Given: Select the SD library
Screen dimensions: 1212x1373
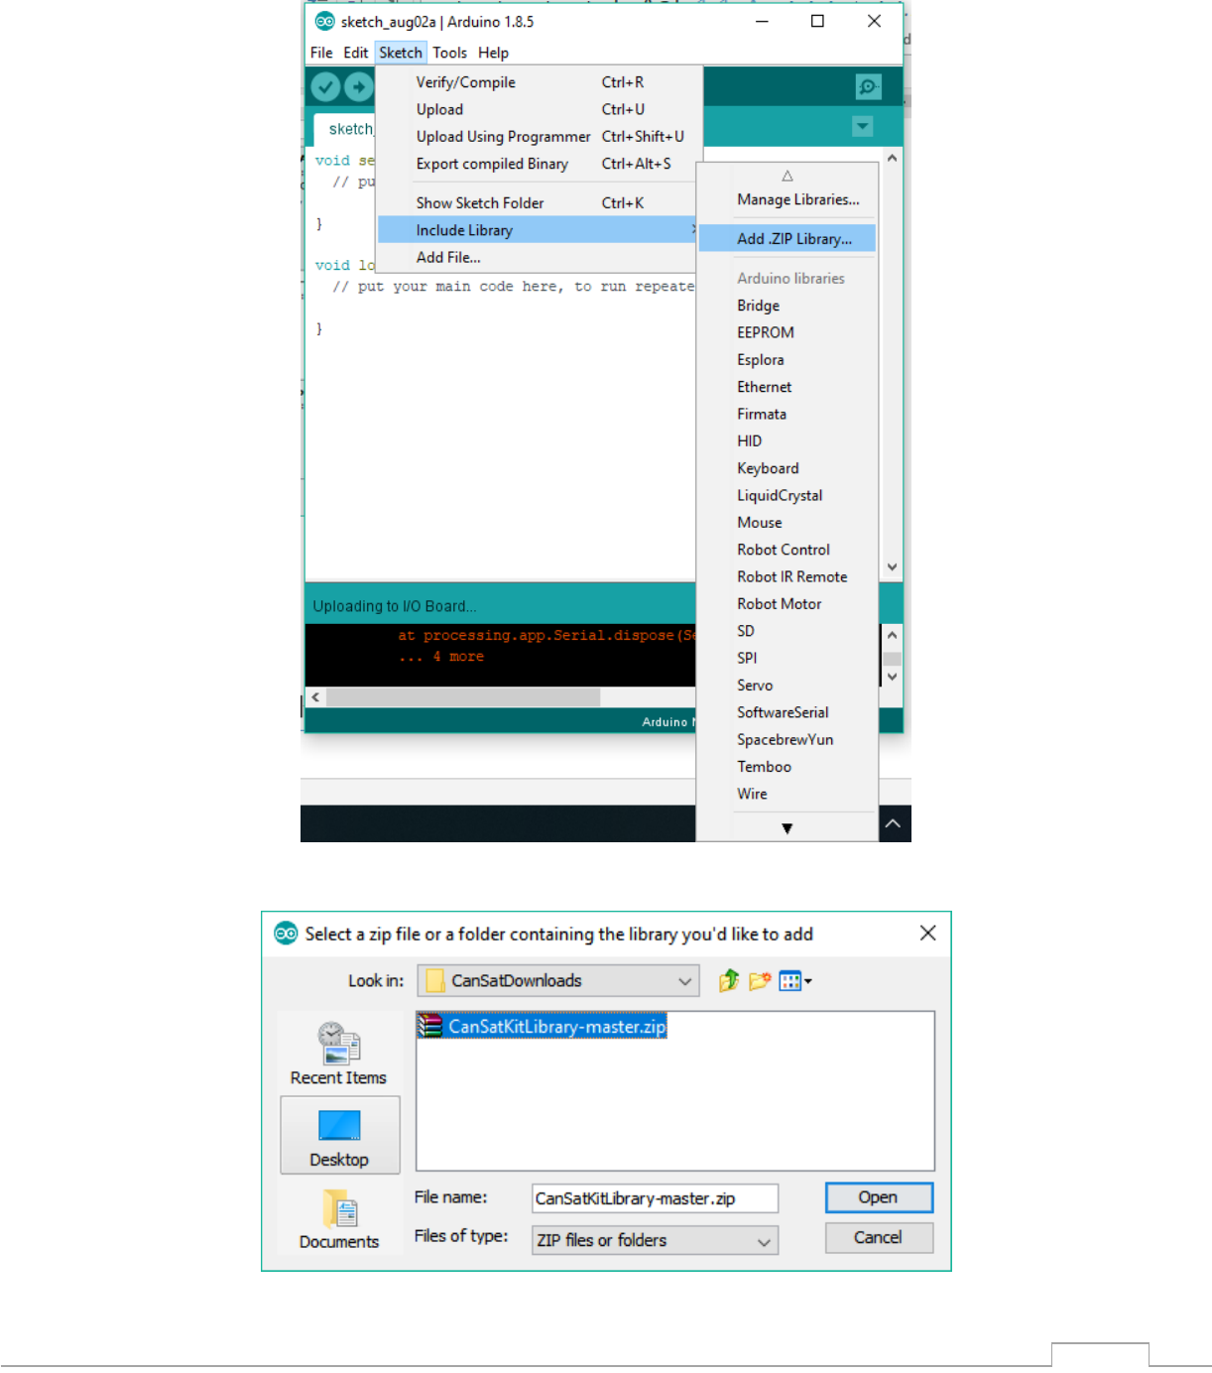Looking at the screenshot, I should (x=788, y=631).
